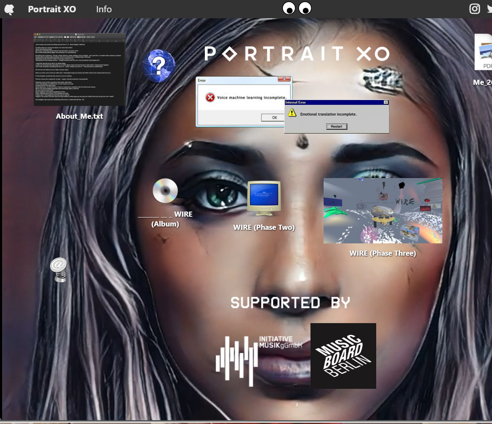Toggle the right eye icon at top center
The height and width of the screenshot is (424, 492).
pos(305,8)
